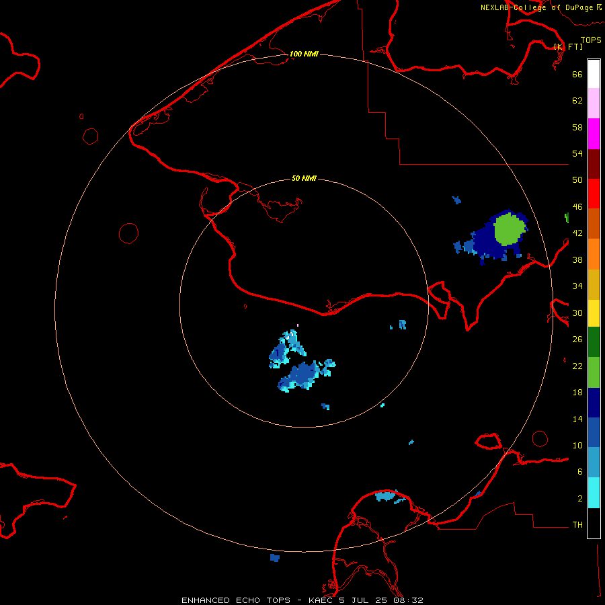Click the "50" legend value
The height and width of the screenshot is (605, 605).
point(577,180)
